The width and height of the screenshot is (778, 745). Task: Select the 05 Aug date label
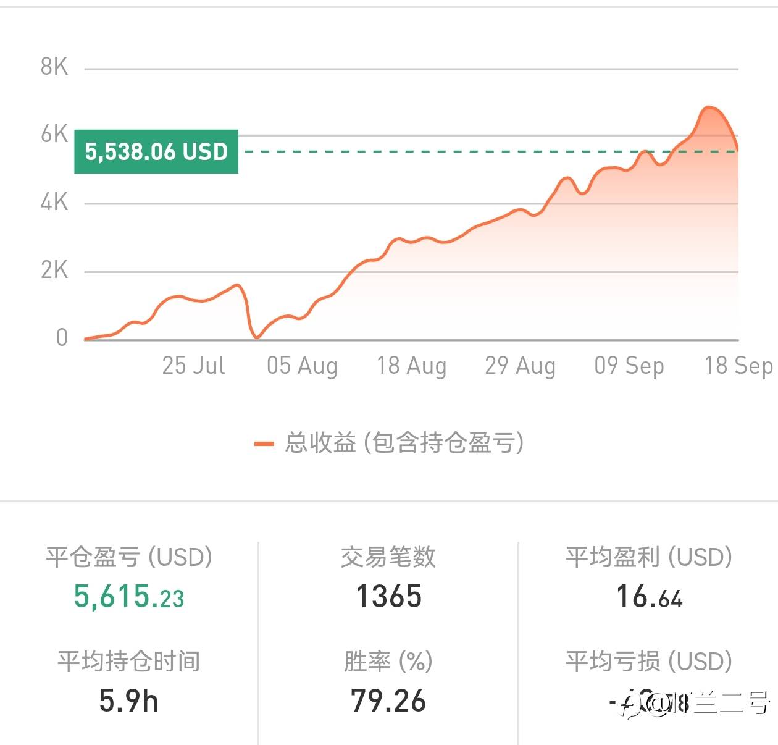tap(302, 365)
